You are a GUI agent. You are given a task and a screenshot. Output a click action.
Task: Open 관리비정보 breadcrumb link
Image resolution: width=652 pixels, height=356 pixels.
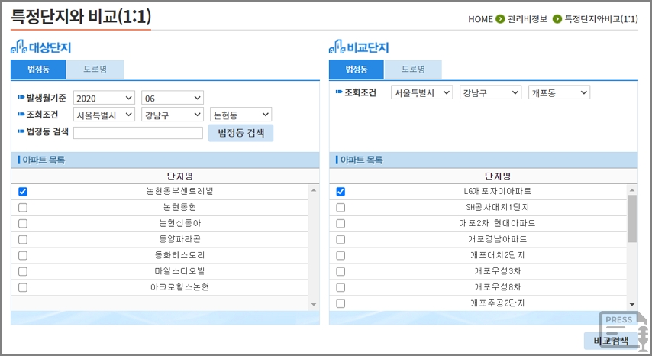528,19
